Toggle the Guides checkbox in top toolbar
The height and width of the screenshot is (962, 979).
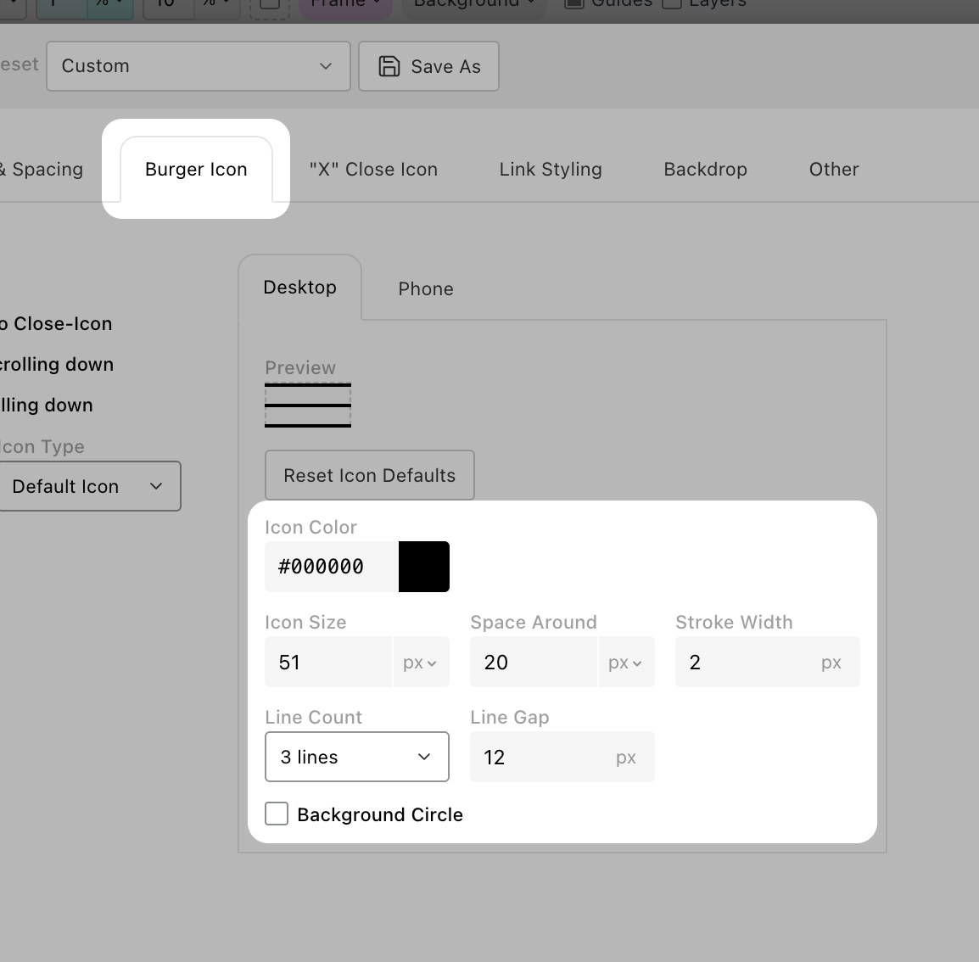pos(573,3)
